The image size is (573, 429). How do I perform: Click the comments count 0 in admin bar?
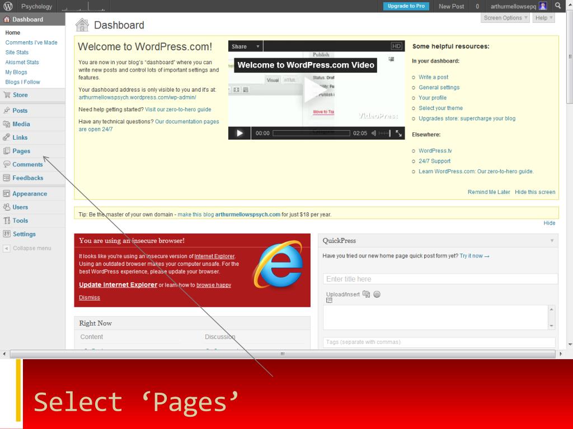(477, 6)
